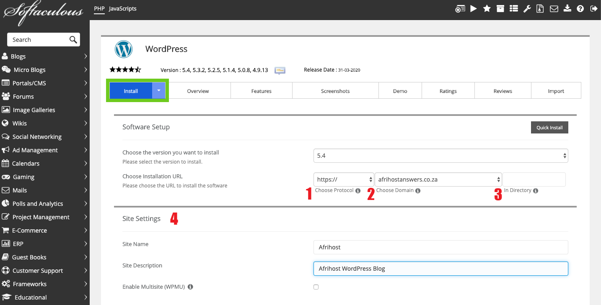Open the Choose Protocol dropdown

344,179
